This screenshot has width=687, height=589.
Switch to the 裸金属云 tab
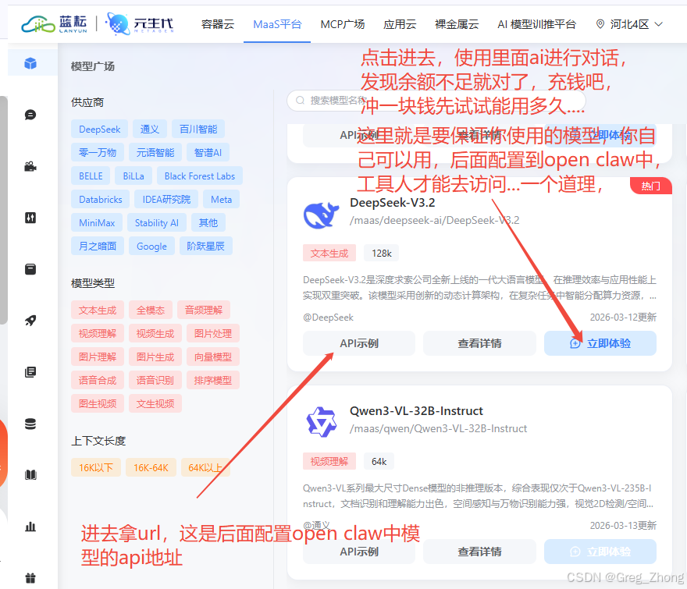coord(457,24)
